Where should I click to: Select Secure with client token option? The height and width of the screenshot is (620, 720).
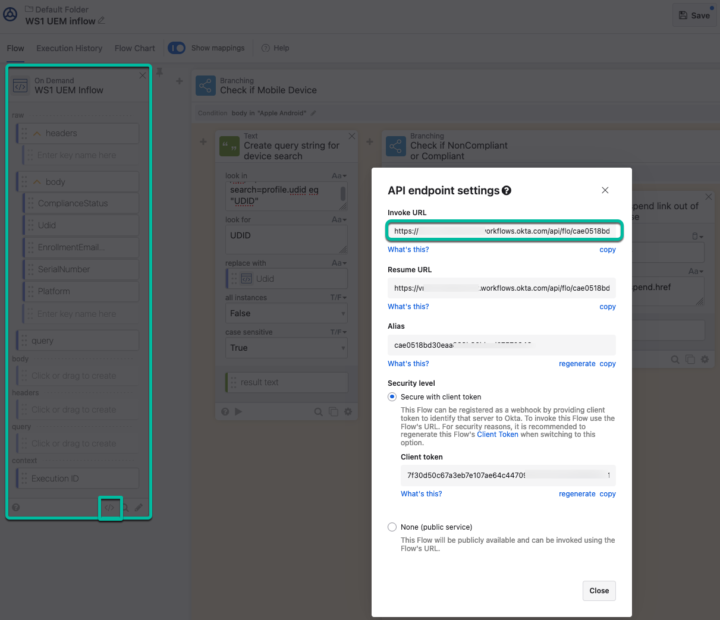(x=392, y=397)
